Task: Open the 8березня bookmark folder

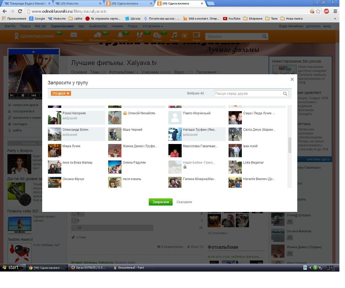Action: [x=253, y=19]
